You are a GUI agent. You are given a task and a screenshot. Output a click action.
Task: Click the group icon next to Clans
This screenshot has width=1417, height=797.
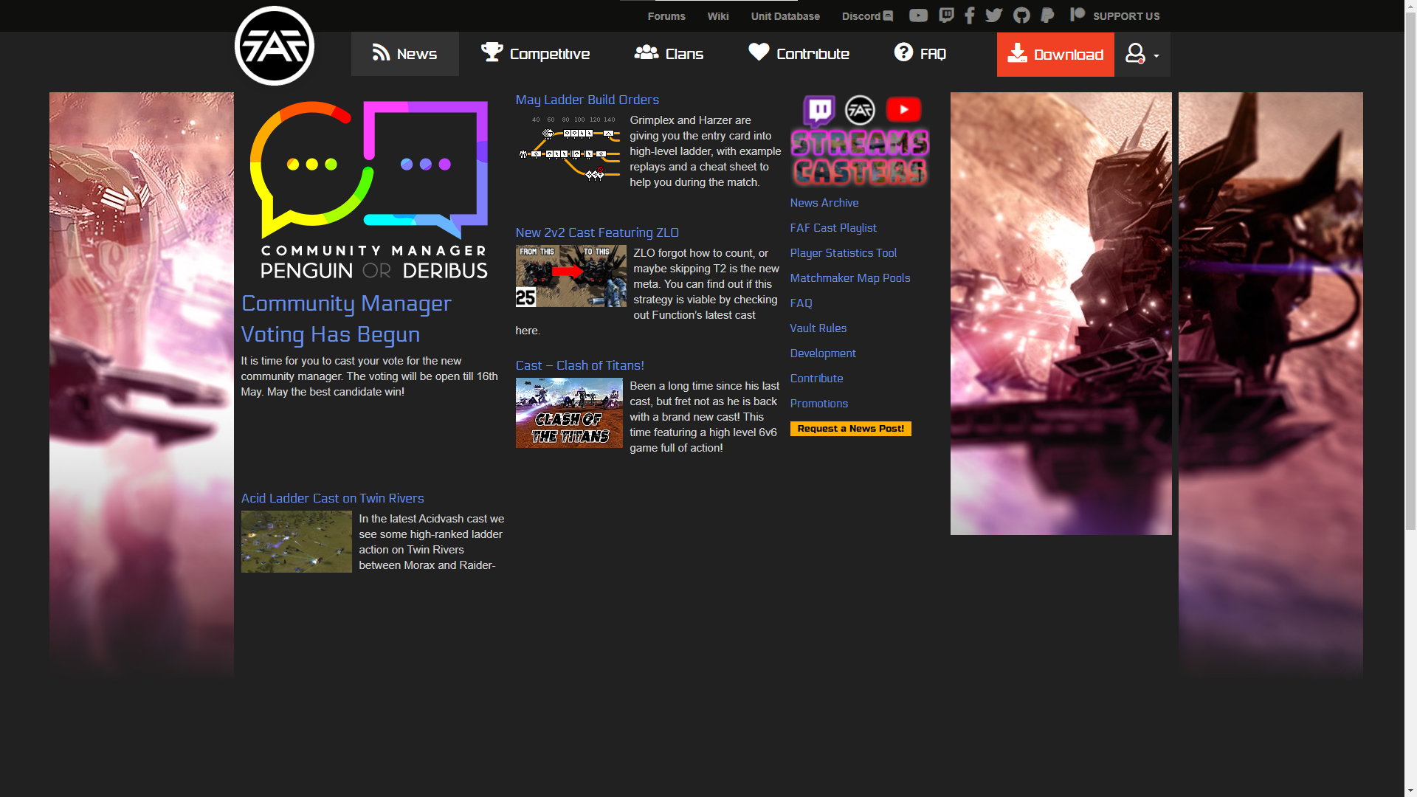coord(647,52)
